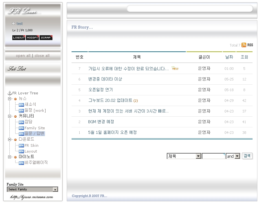Click the (2) comment count on post 4
Screen dimensions: 260x203
pos(136,101)
